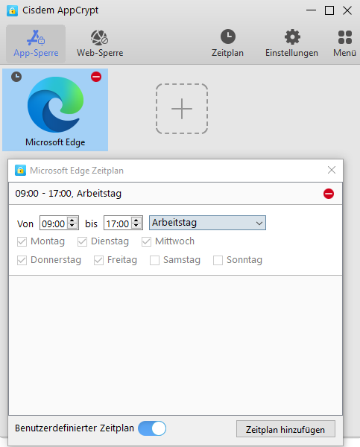Click the 09:00 Von time field
This screenshot has height=447, width=360.
pos(54,223)
